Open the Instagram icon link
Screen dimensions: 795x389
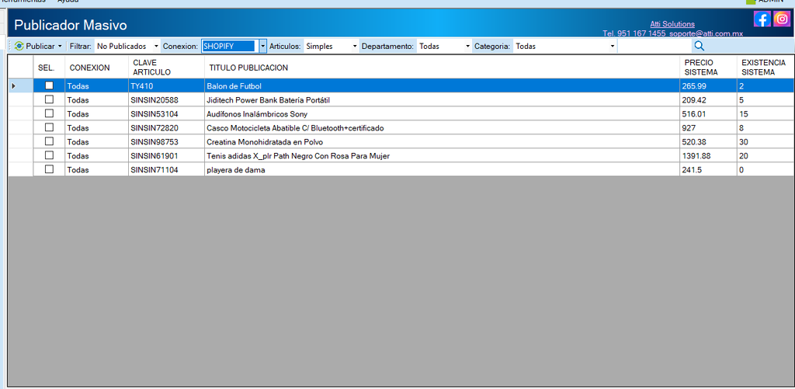(782, 19)
